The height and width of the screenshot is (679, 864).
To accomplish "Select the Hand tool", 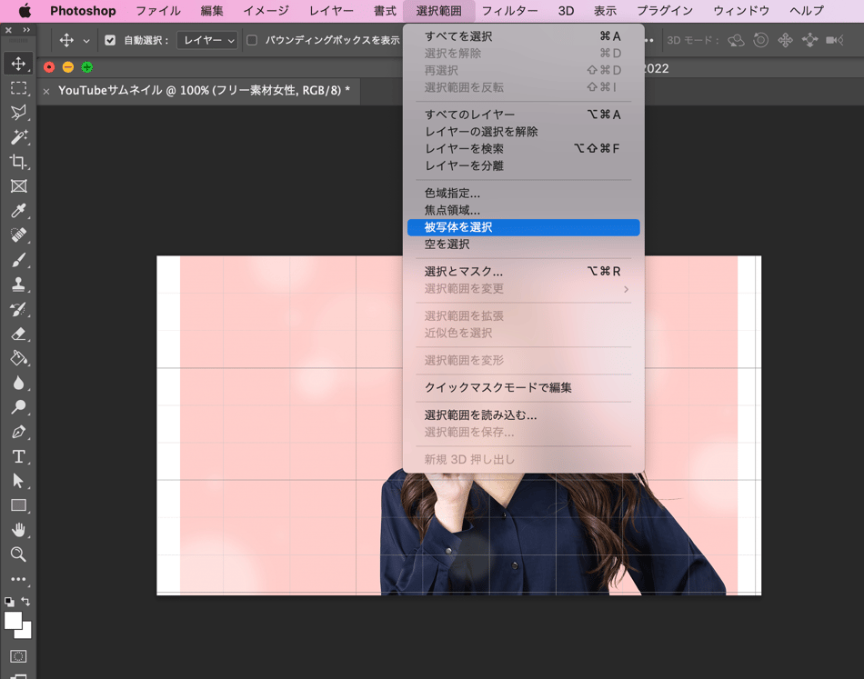I will (x=18, y=530).
